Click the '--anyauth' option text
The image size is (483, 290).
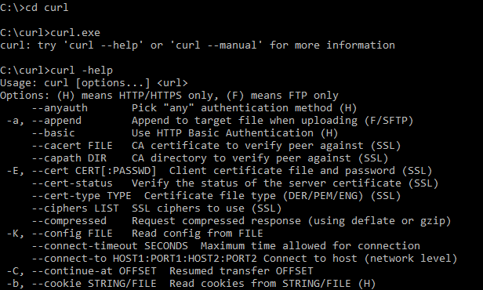60,108
